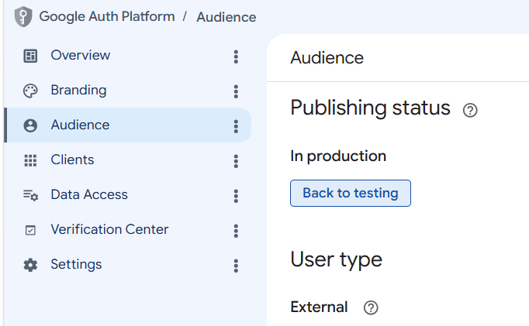Open Audience row's three-dot menu
529x326 pixels.
[236, 126]
